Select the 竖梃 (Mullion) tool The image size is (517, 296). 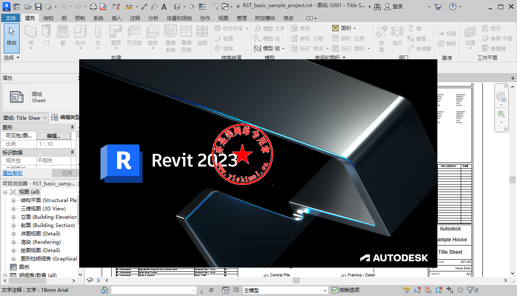(202, 35)
